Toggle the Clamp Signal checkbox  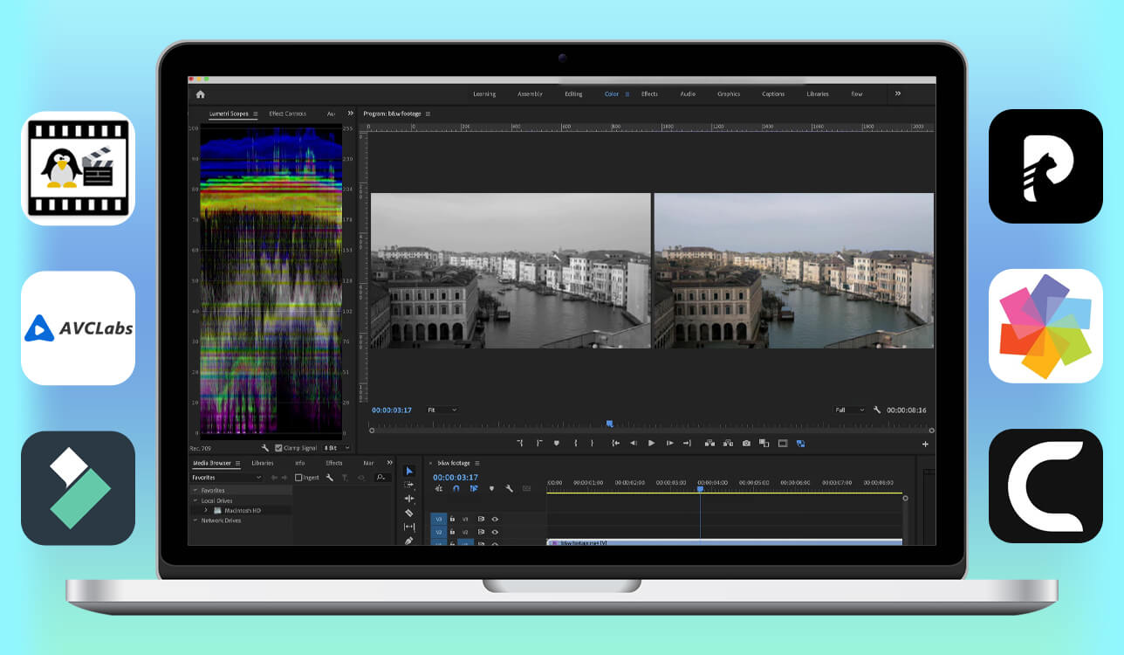point(278,448)
